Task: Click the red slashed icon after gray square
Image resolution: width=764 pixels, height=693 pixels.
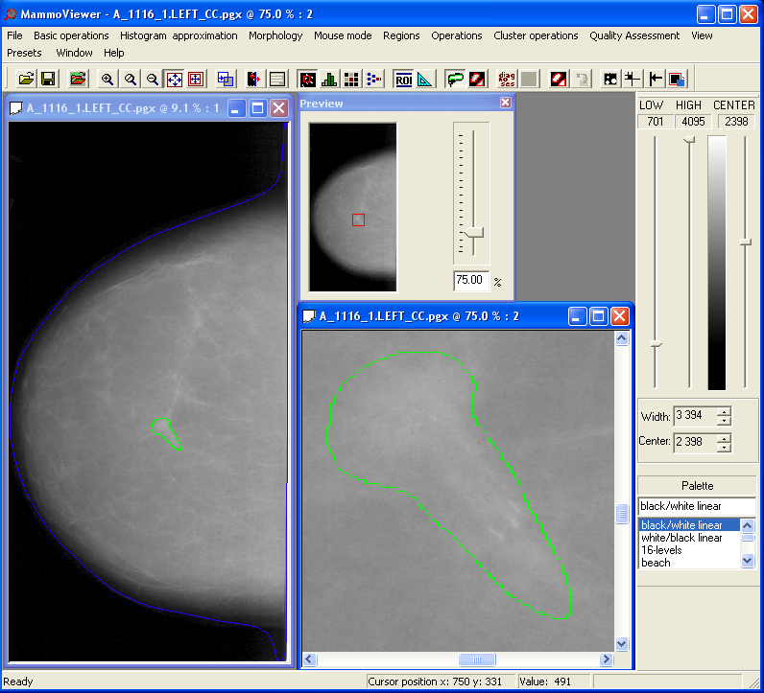Action: [x=559, y=79]
